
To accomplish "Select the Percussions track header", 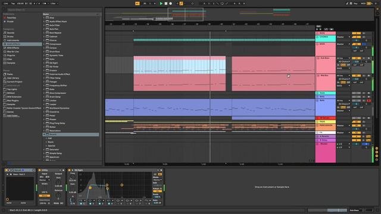I will coord(326,127).
